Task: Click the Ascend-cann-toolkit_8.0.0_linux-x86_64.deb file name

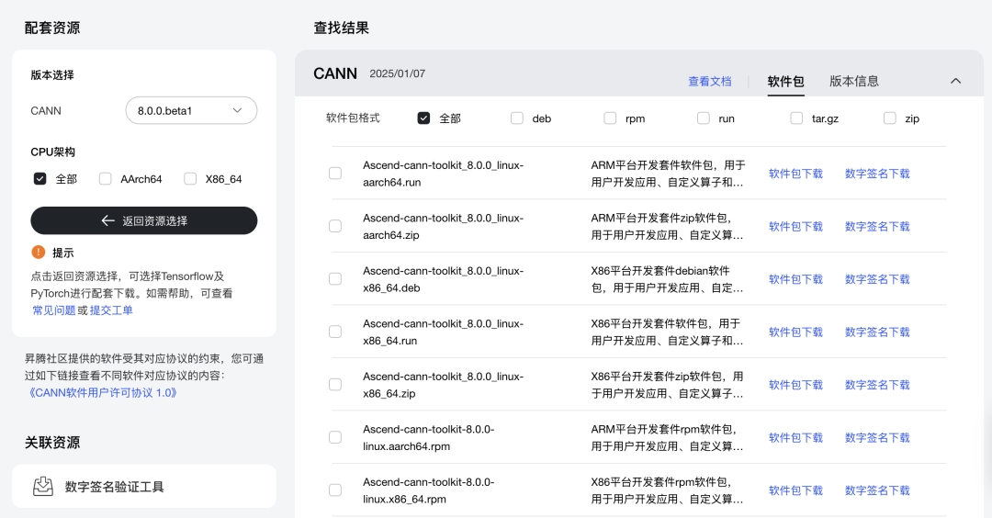Action: 443,279
